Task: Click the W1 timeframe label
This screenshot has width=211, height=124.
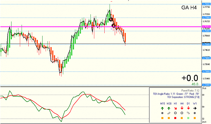Action: pos(195,104)
